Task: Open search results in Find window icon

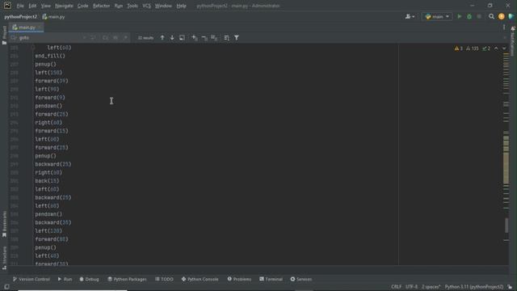Action: (x=182, y=38)
